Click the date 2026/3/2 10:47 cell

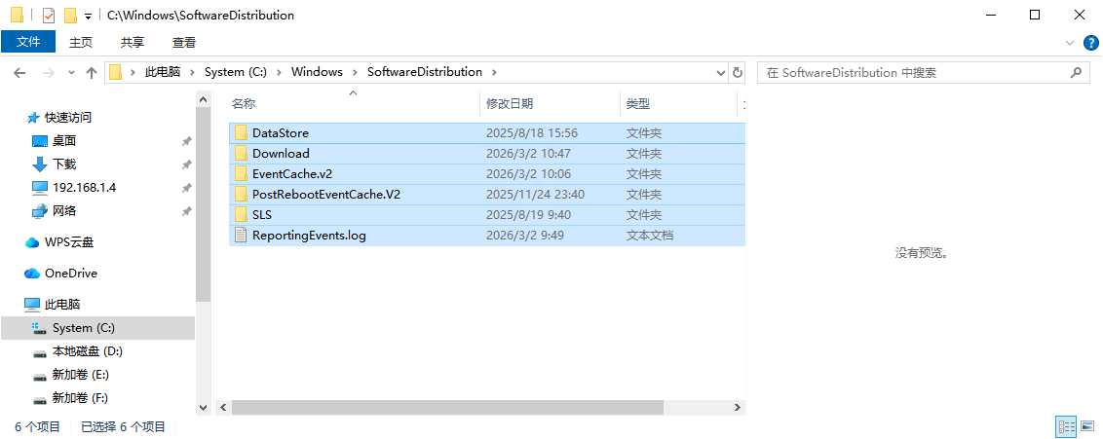tap(528, 153)
